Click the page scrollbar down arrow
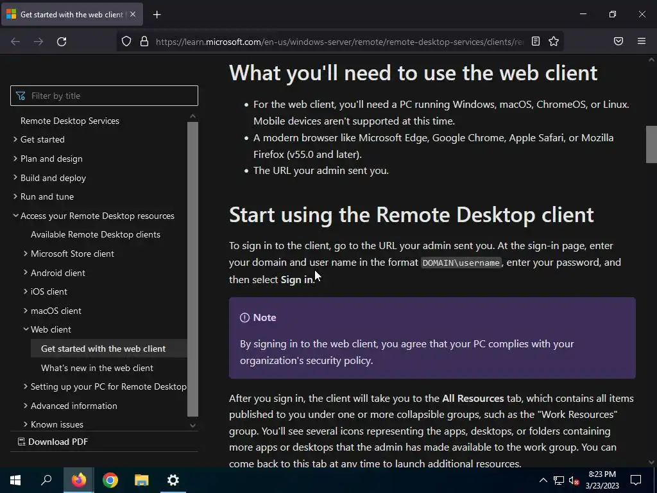This screenshot has height=493, width=657. (651, 462)
